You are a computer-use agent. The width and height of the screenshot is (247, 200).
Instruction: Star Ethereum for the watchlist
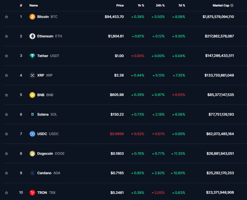(x=6, y=36)
